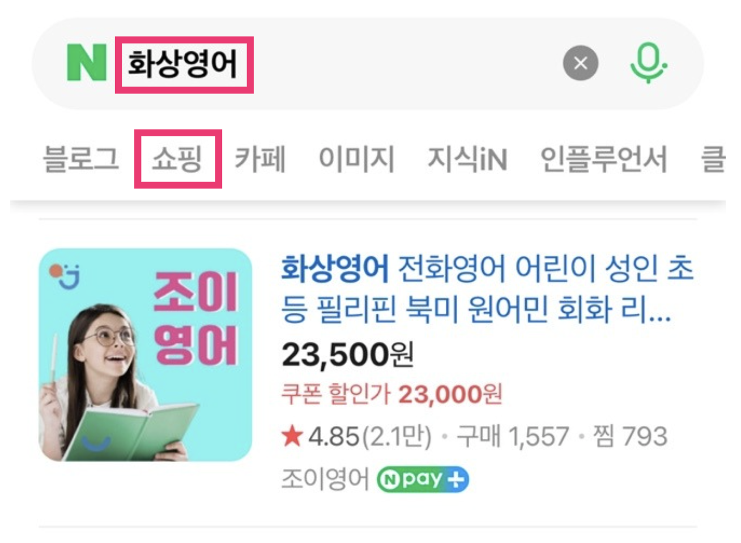The image size is (741, 543).
Task: Click the 쿠폰 할인가 23,000원 text
Action: (392, 394)
